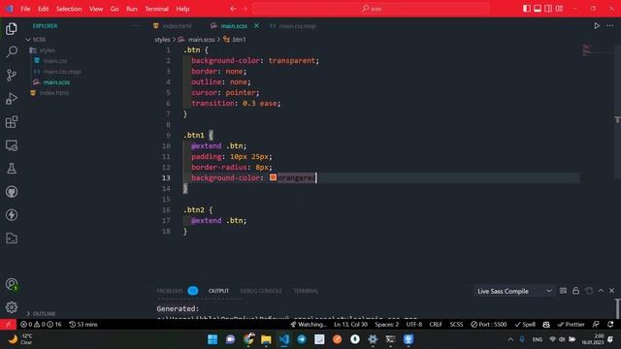621x349 pixels.
Task: Open main.css in the explorer tree
Action: (x=55, y=61)
